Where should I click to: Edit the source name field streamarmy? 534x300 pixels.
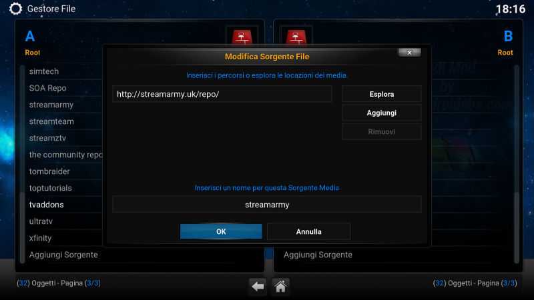(267, 205)
